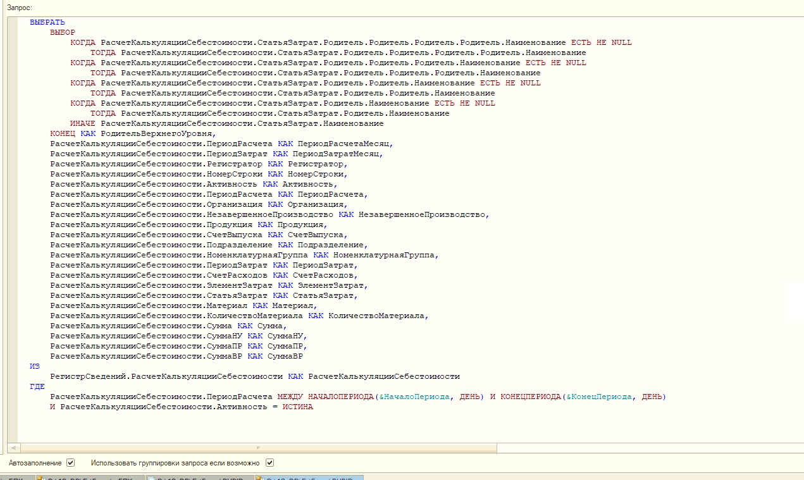Click the ГДЕ keyword

(x=37, y=386)
